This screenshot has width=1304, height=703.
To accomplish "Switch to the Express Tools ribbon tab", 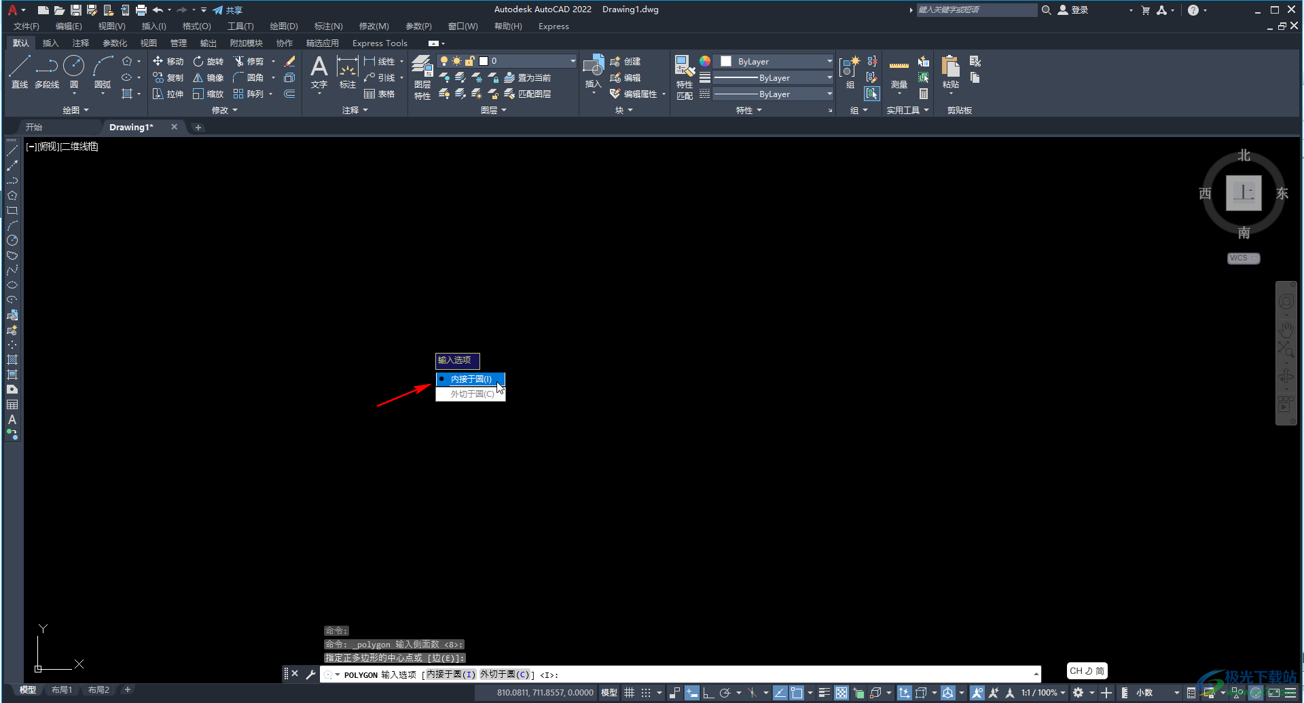I will pyautogui.click(x=380, y=43).
